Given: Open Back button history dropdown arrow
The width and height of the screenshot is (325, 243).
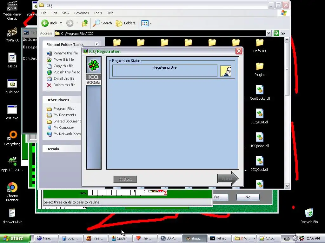Looking at the screenshot, I should (x=61, y=23).
